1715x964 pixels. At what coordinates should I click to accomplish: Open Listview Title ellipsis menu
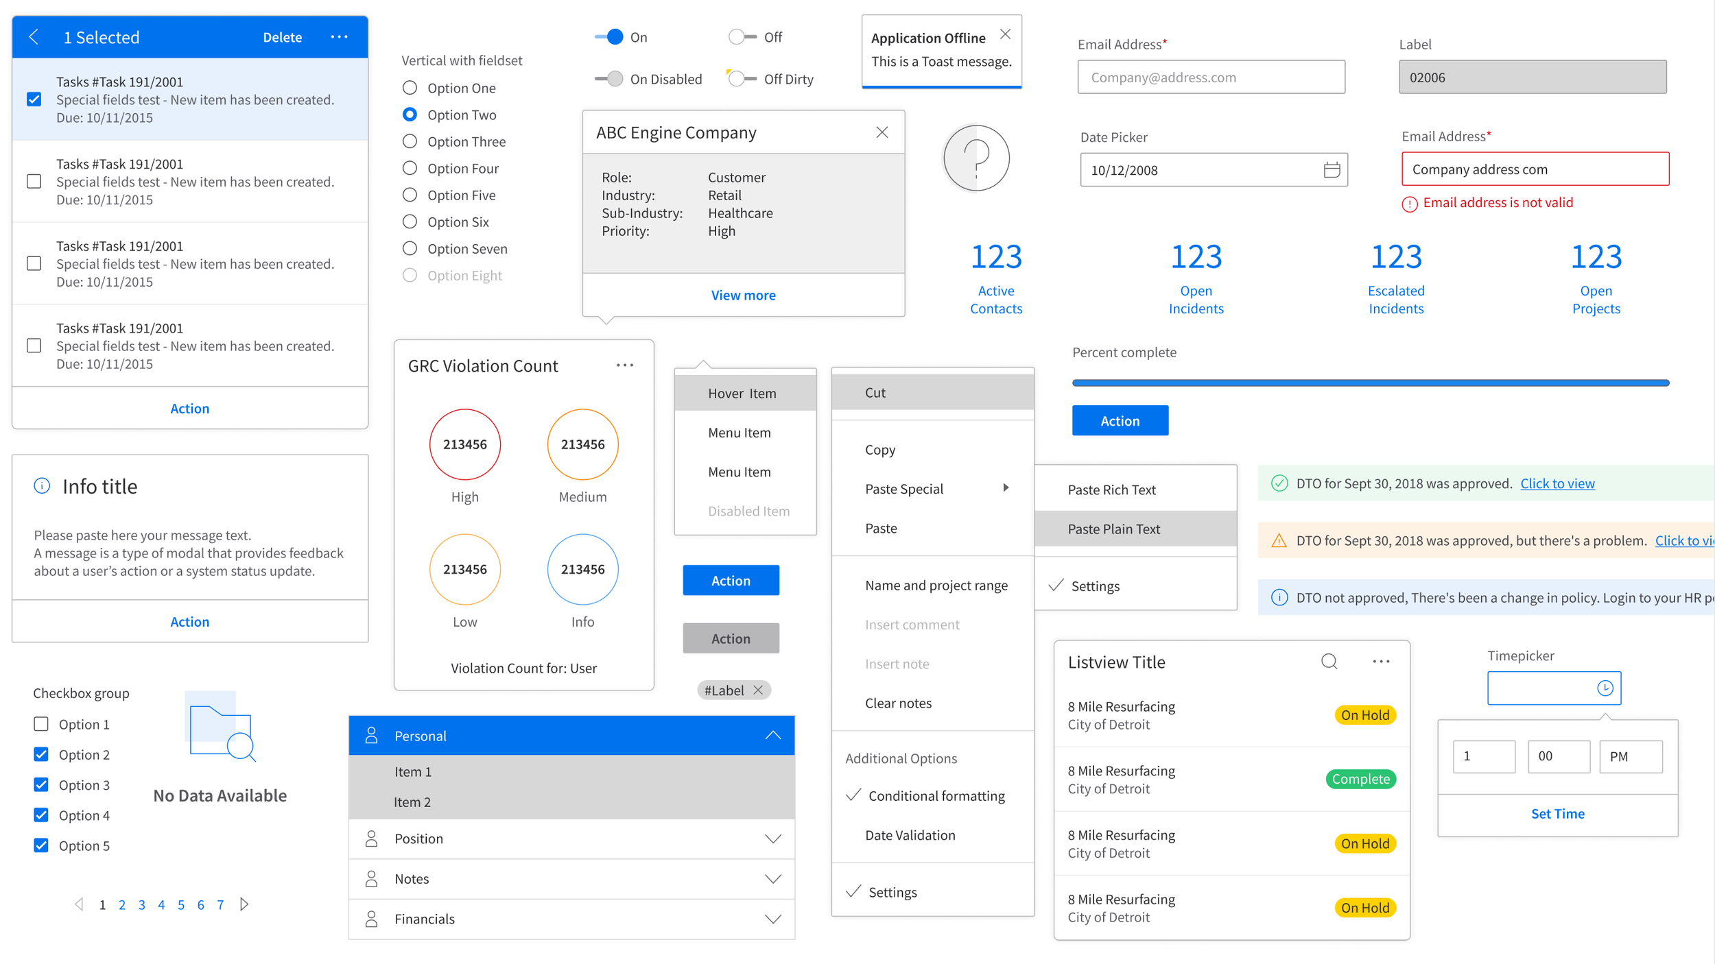pyautogui.click(x=1381, y=662)
